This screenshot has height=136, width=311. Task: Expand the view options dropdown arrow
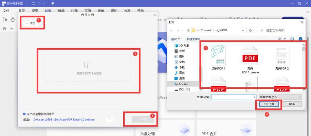click(x=285, y=39)
